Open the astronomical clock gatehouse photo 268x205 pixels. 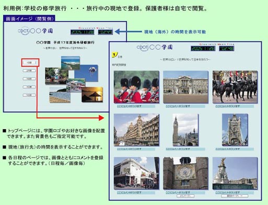pos(185,173)
